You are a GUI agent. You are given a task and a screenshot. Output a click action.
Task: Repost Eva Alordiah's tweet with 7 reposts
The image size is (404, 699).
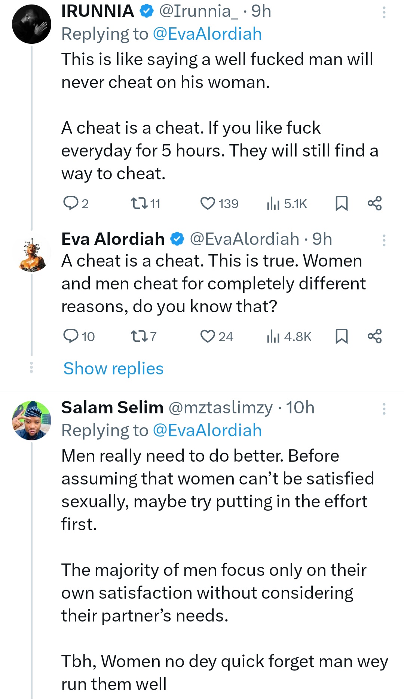coord(139,336)
